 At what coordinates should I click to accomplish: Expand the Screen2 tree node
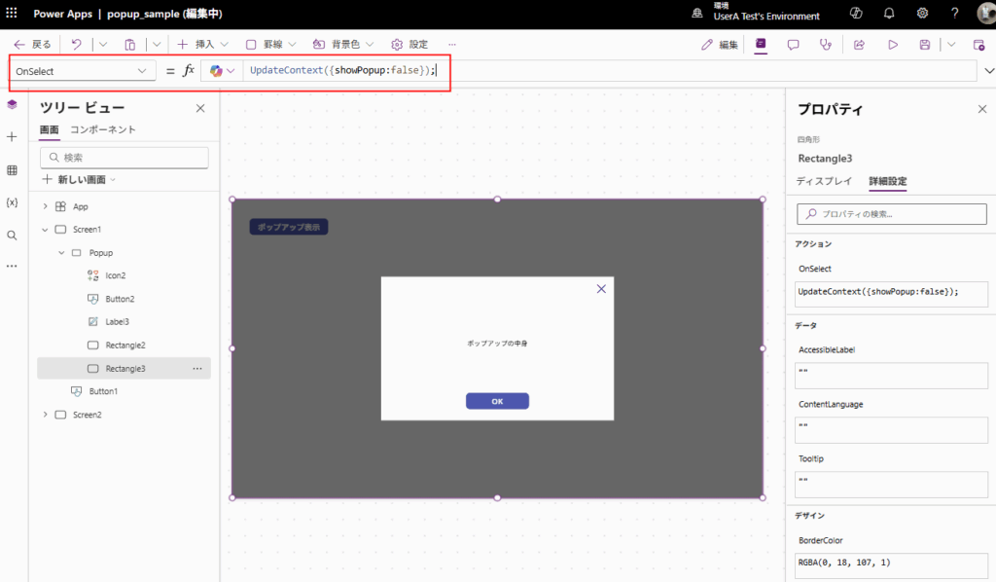(x=45, y=415)
